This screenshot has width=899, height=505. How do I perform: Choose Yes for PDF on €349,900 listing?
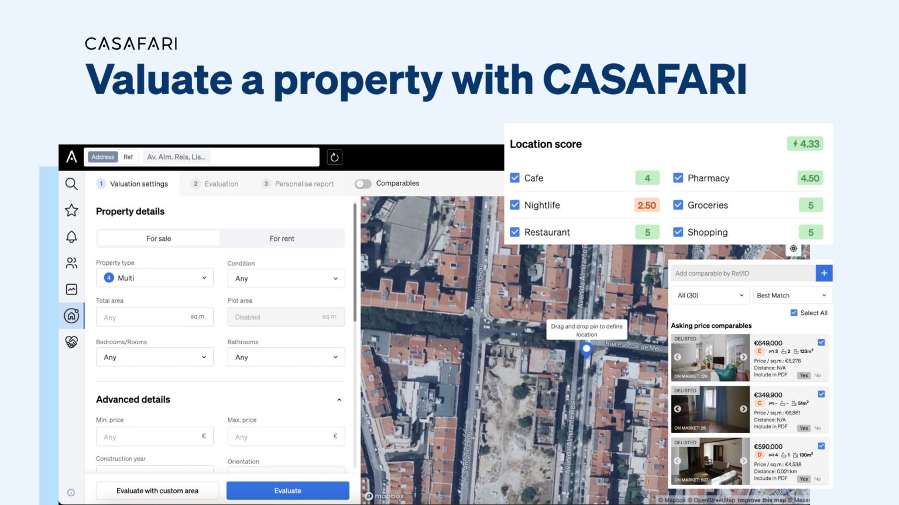click(804, 428)
